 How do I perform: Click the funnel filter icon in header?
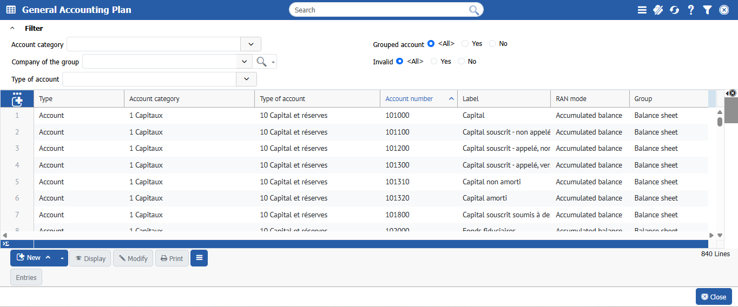[x=707, y=10]
